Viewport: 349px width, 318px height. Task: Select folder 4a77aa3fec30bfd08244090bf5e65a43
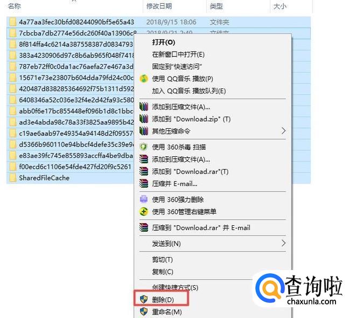click(76, 22)
